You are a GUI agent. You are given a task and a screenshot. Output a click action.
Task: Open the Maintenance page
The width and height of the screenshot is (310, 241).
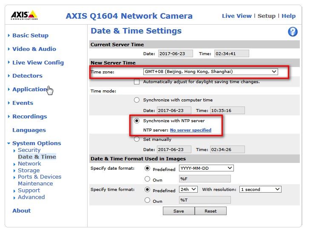pos(35,184)
